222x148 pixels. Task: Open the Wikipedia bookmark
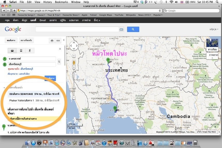[131, 15]
